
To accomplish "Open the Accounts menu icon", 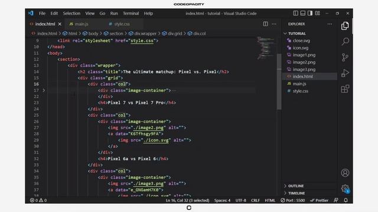I will 345,173.
